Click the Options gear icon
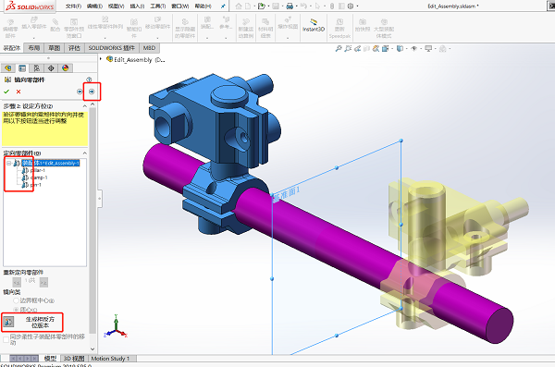 pyautogui.click(x=351, y=6)
